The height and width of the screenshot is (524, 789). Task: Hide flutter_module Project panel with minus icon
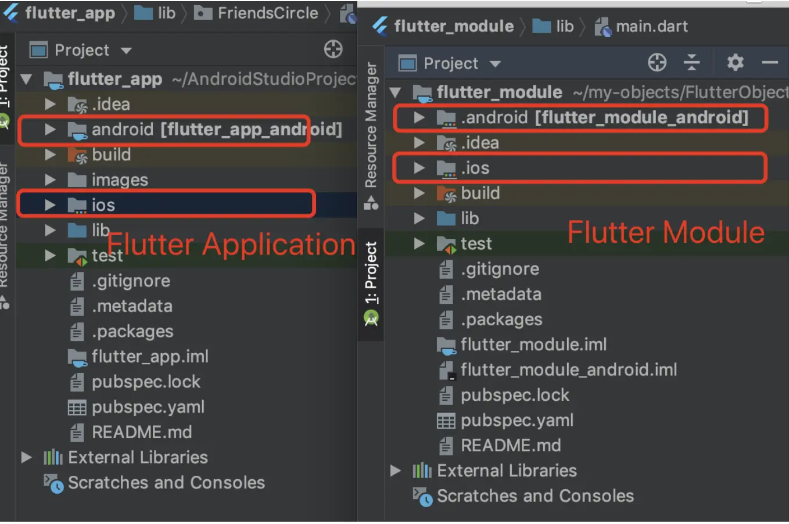point(770,62)
